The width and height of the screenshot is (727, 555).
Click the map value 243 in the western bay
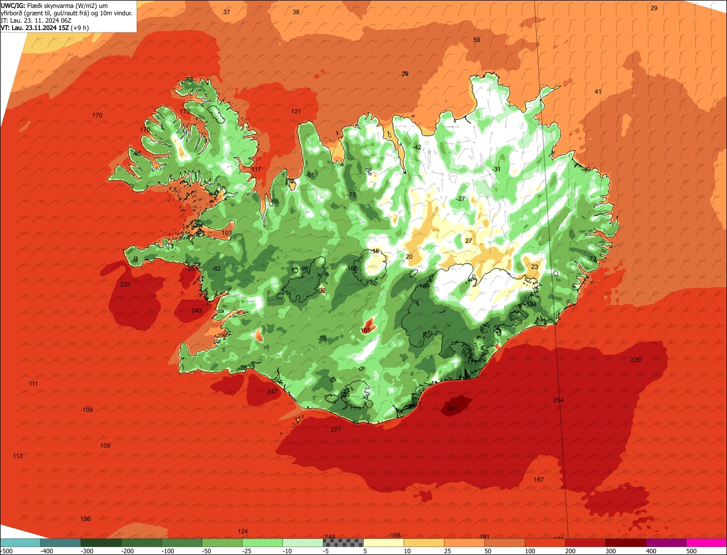tap(197, 310)
